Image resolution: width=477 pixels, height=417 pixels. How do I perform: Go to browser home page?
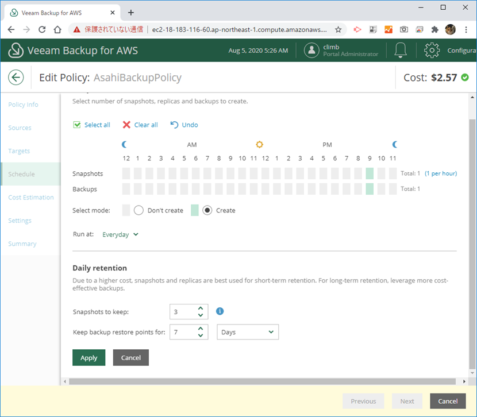pyautogui.click(x=57, y=29)
